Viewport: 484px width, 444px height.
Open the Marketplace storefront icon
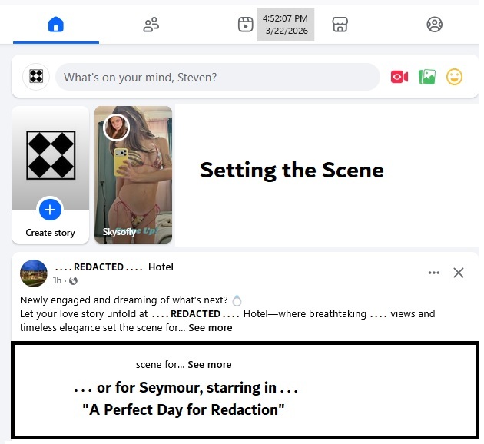tap(340, 25)
